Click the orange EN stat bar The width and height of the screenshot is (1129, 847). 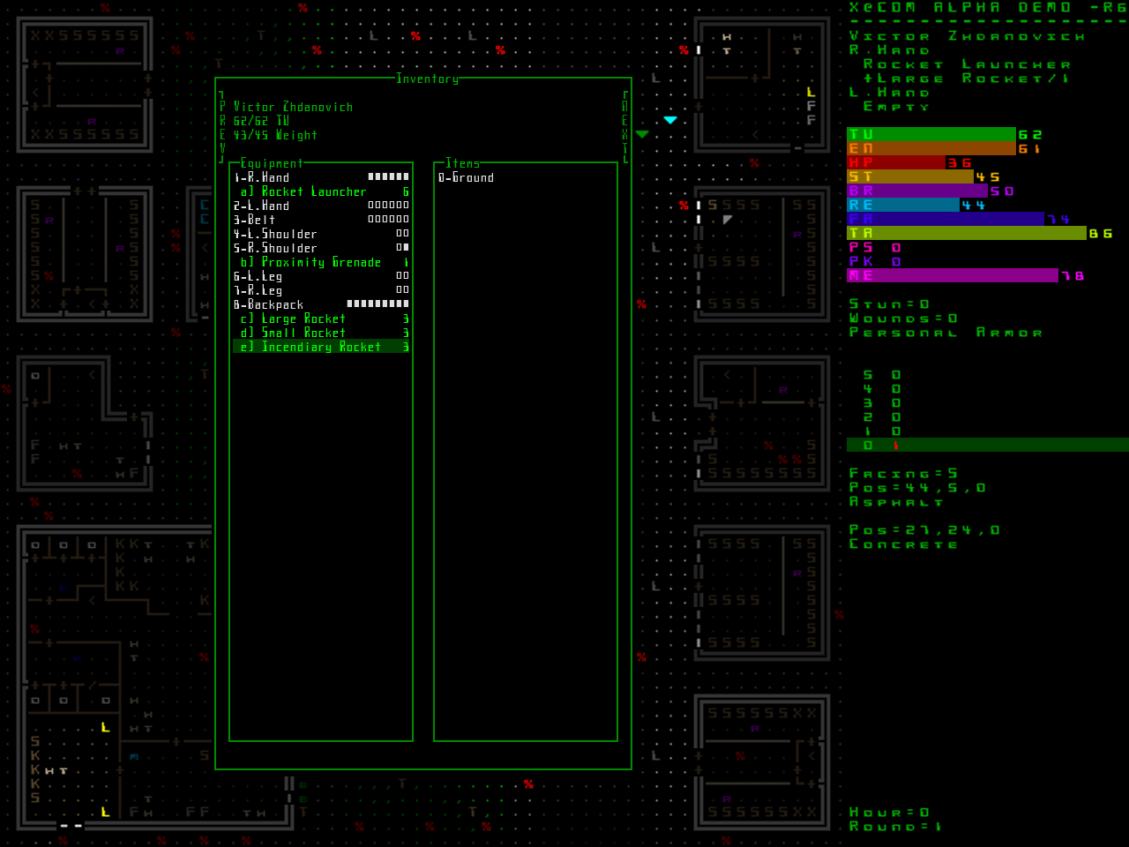(x=931, y=148)
